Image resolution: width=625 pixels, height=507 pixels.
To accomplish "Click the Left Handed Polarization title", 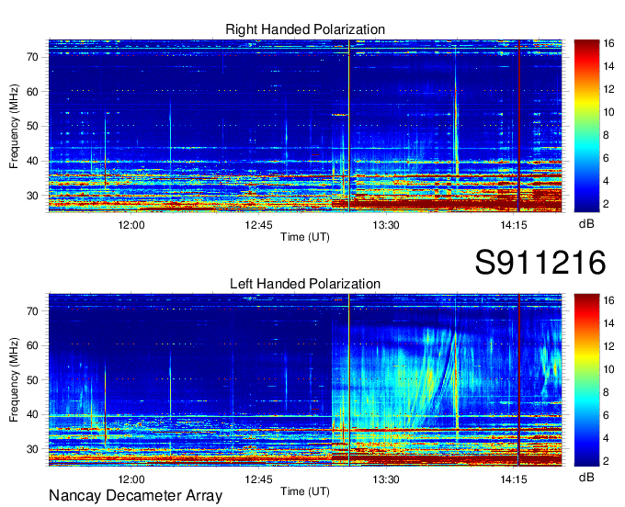I will click(x=305, y=284).
